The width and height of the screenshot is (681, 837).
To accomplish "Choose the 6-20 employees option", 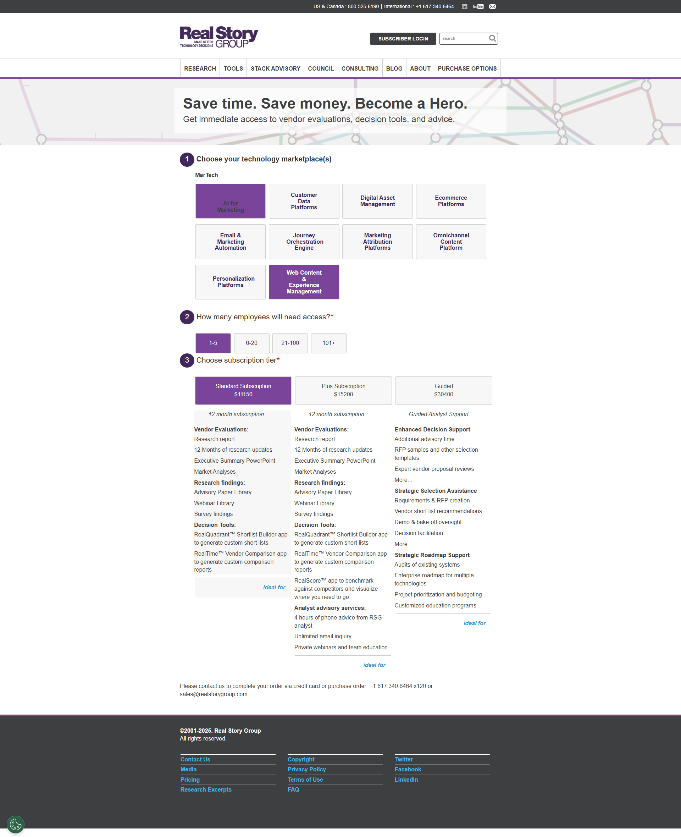I will [251, 343].
